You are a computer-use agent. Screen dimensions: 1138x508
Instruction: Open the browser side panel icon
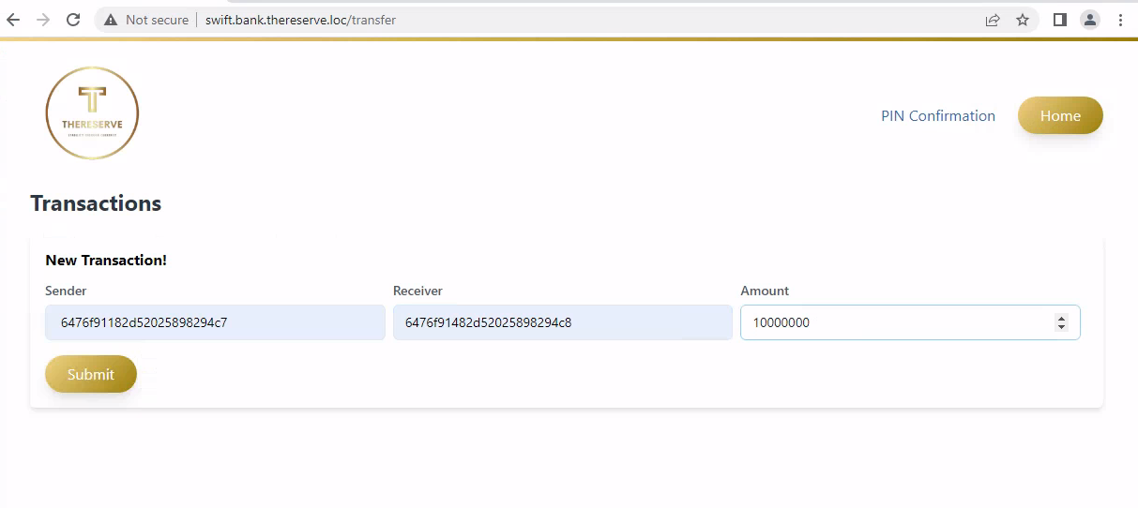1060,20
